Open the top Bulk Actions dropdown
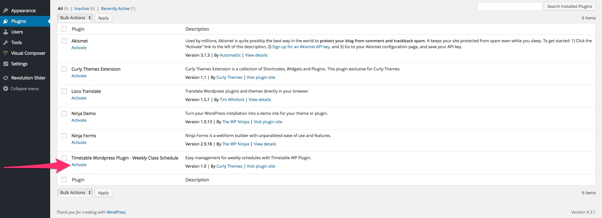The width and height of the screenshot is (602, 218). pyautogui.click(x=75, y=18)
